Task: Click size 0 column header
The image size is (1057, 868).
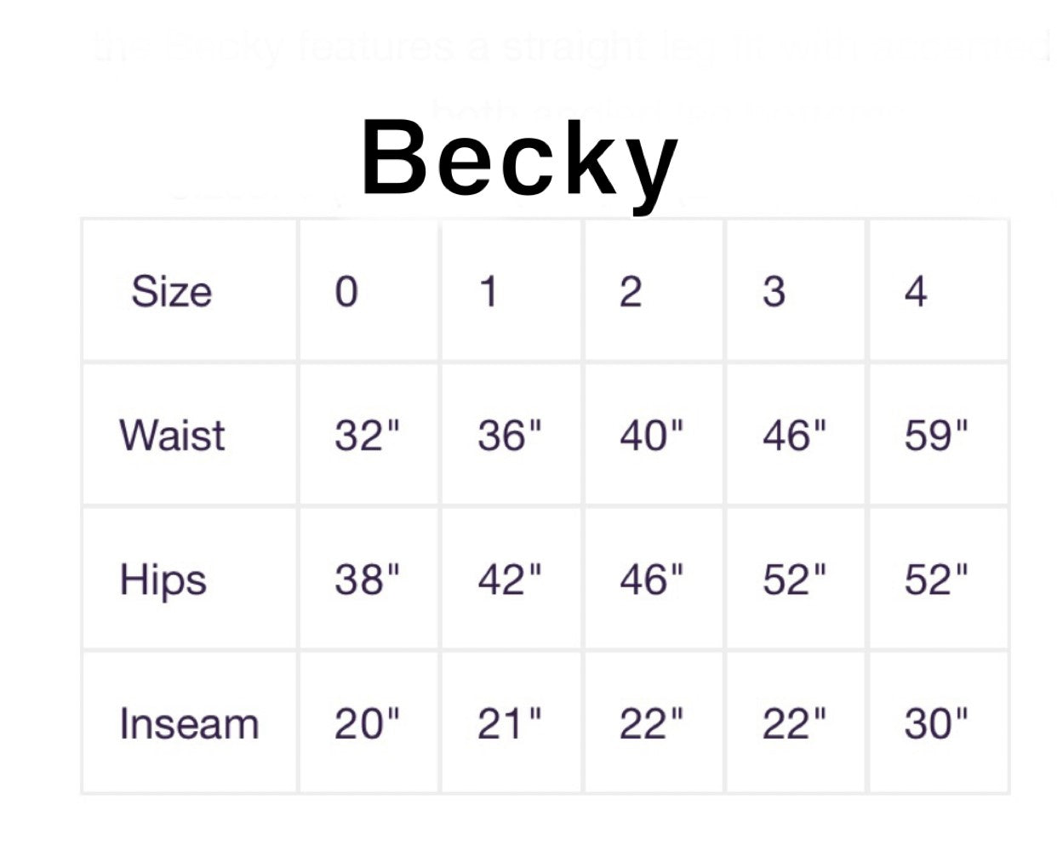Action: 346,292
